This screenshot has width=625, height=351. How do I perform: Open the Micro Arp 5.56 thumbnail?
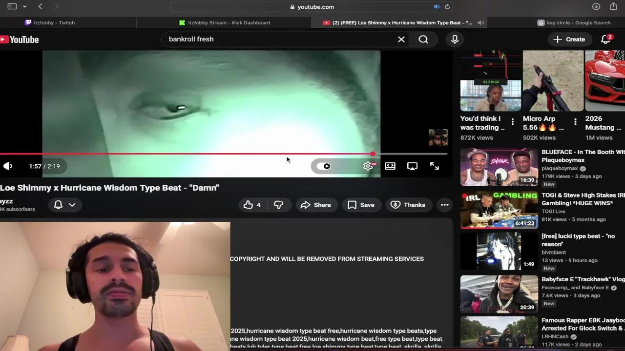coord(553,81)
